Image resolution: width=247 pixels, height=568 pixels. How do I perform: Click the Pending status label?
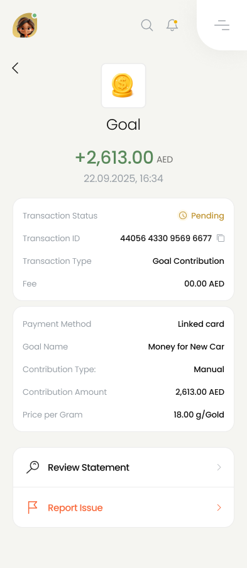(207, 216)
